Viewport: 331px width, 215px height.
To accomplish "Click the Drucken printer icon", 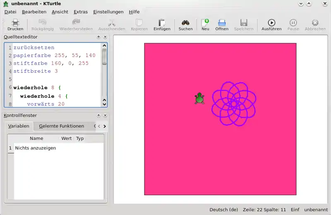I will (15, 23).
